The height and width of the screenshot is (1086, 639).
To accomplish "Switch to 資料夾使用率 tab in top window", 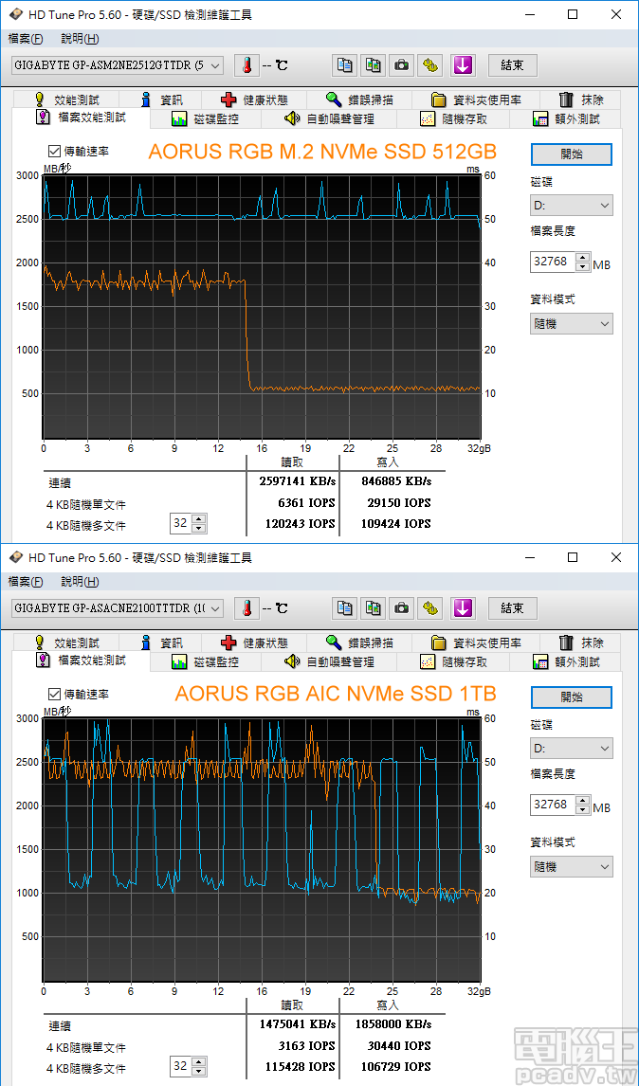I will 475,100.
